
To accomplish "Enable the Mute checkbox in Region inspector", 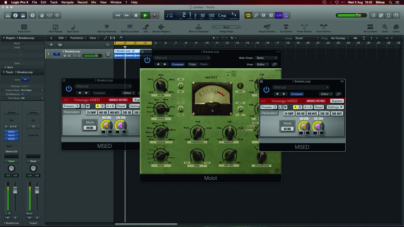I will coord(23,43).
